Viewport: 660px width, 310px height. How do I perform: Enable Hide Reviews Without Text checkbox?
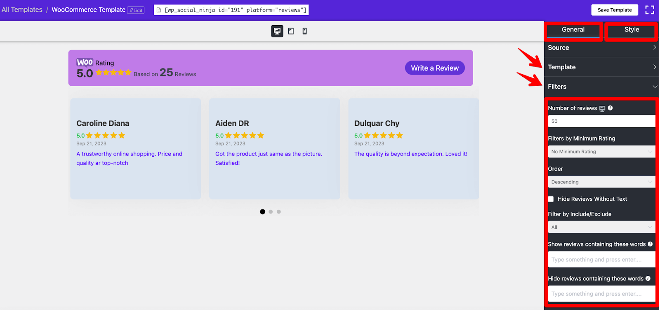[551, 199]
